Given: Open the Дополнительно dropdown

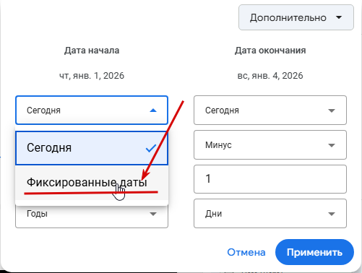Looking at the screenshot, I should click(x=296, y=17).
